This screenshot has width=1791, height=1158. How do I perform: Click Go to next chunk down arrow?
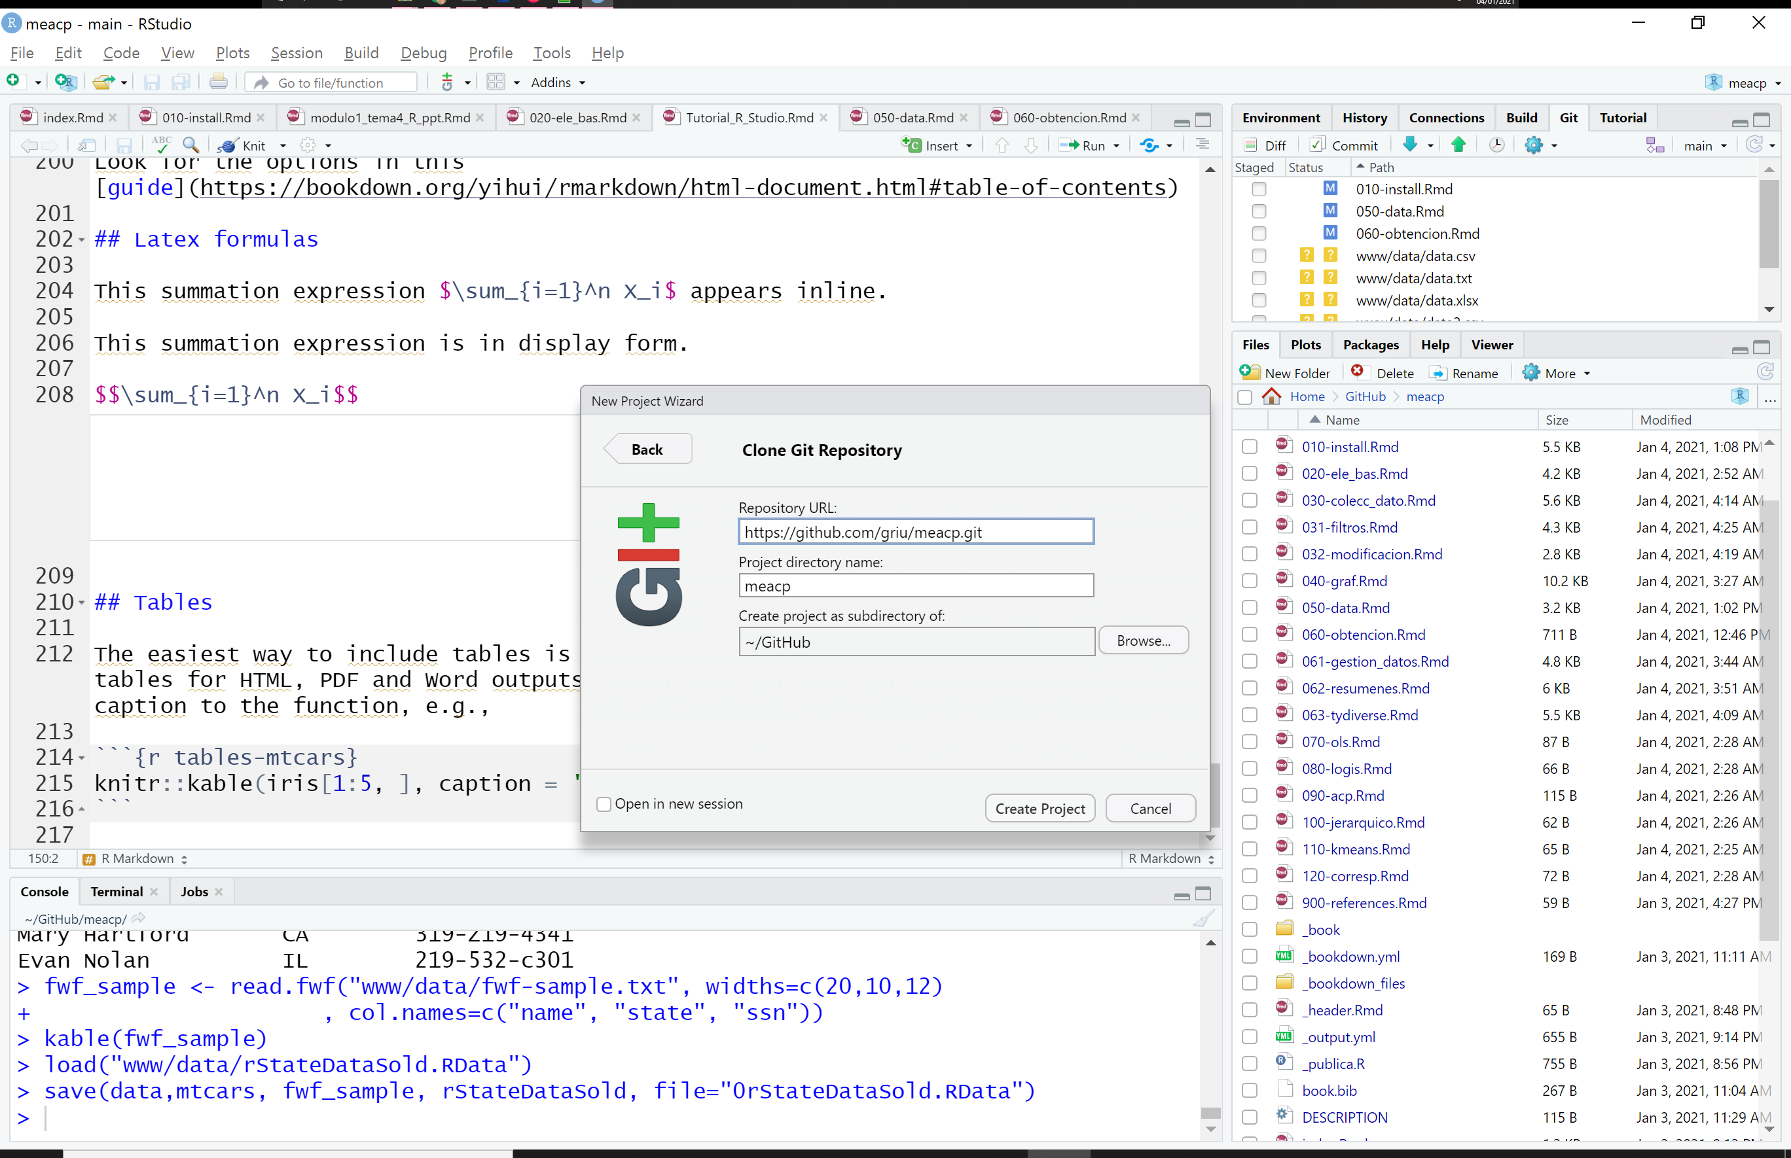(1031, 145)
